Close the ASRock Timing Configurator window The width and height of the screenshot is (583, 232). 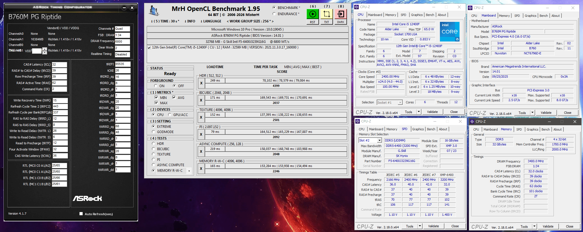132,8
